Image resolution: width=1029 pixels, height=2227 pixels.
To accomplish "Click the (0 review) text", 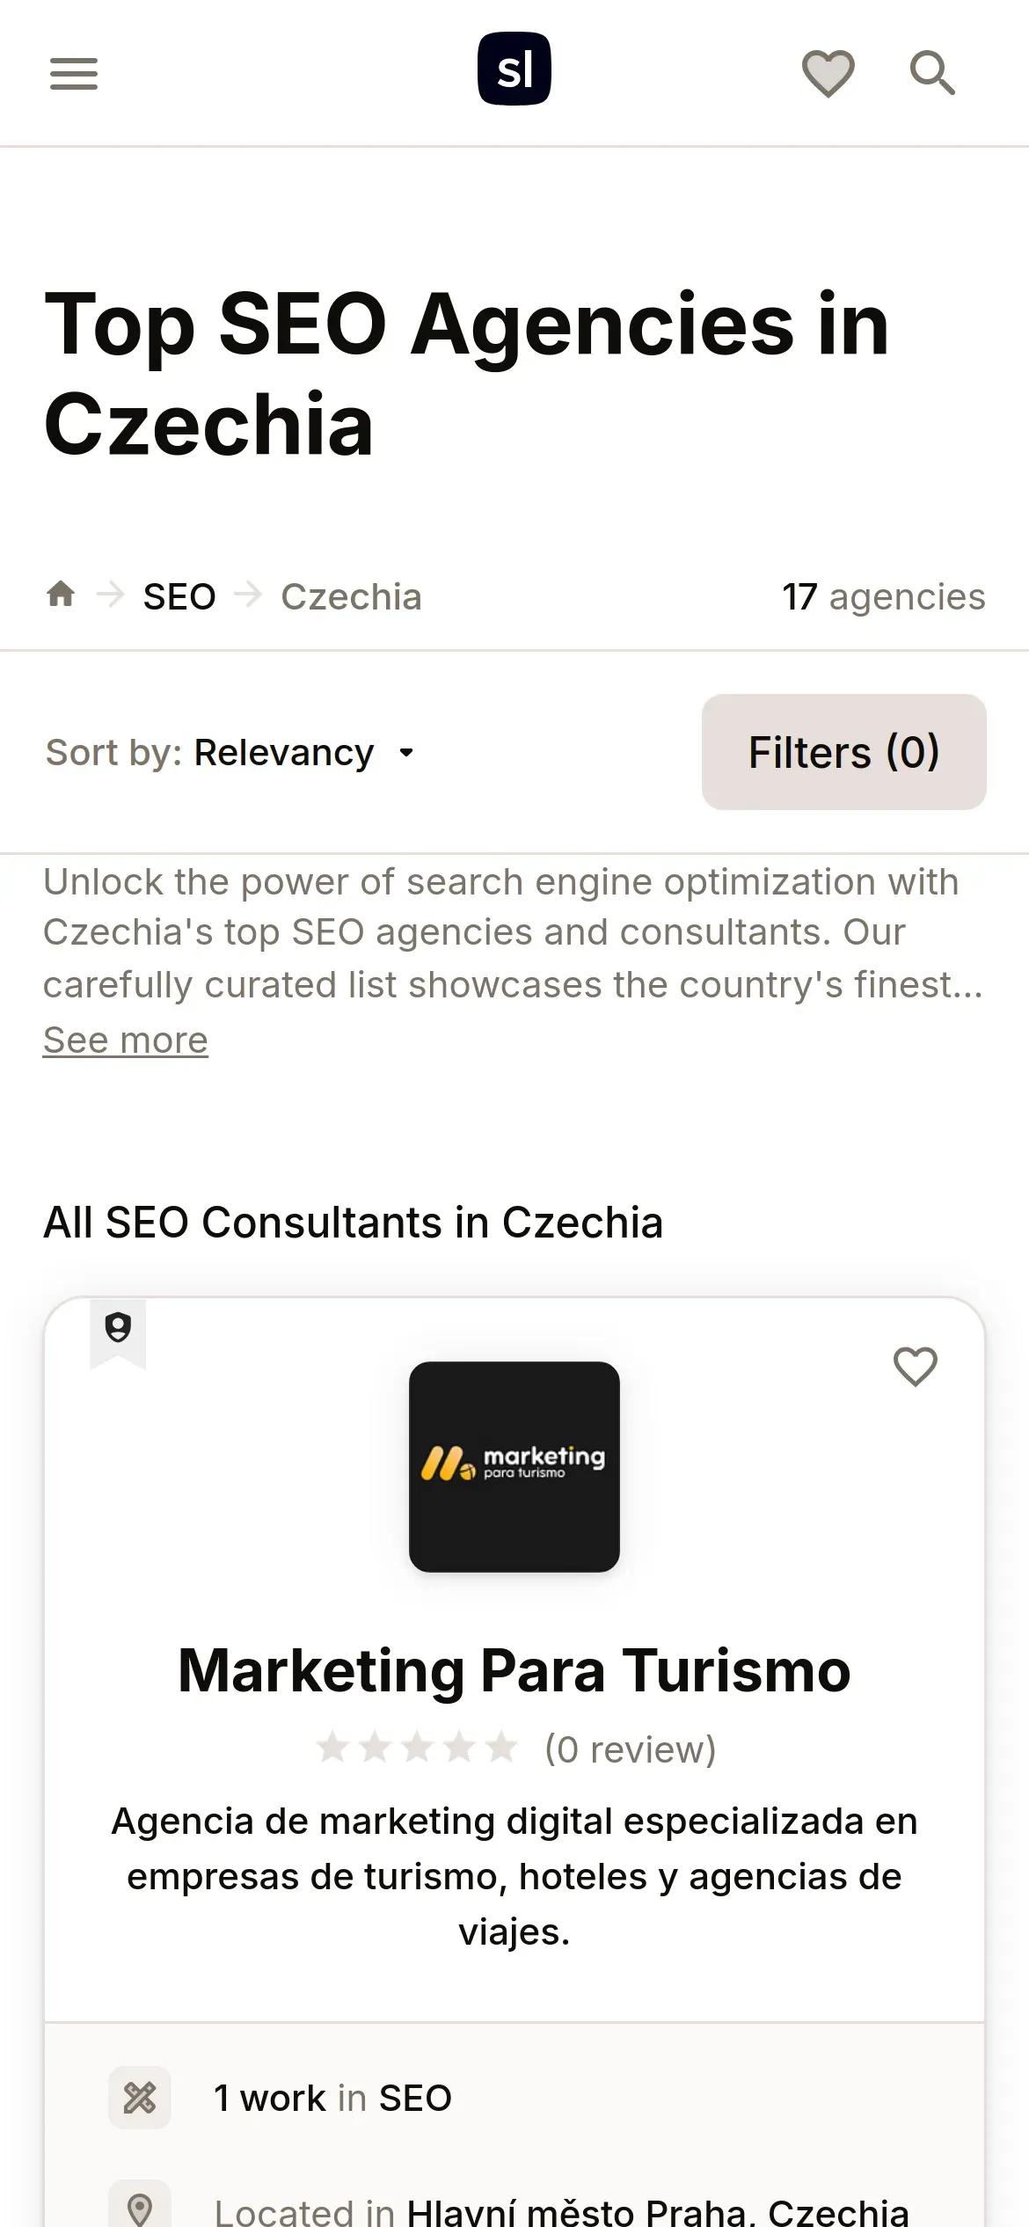I will [x=631, y=1749].
